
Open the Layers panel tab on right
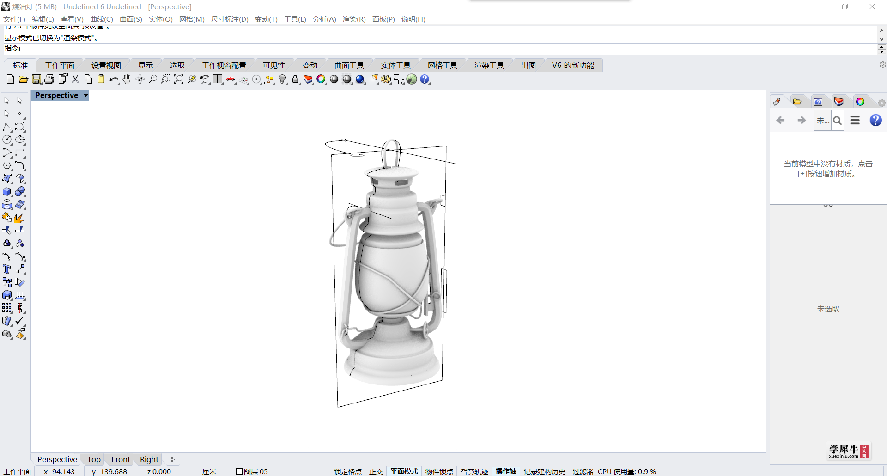click(839, 102)
